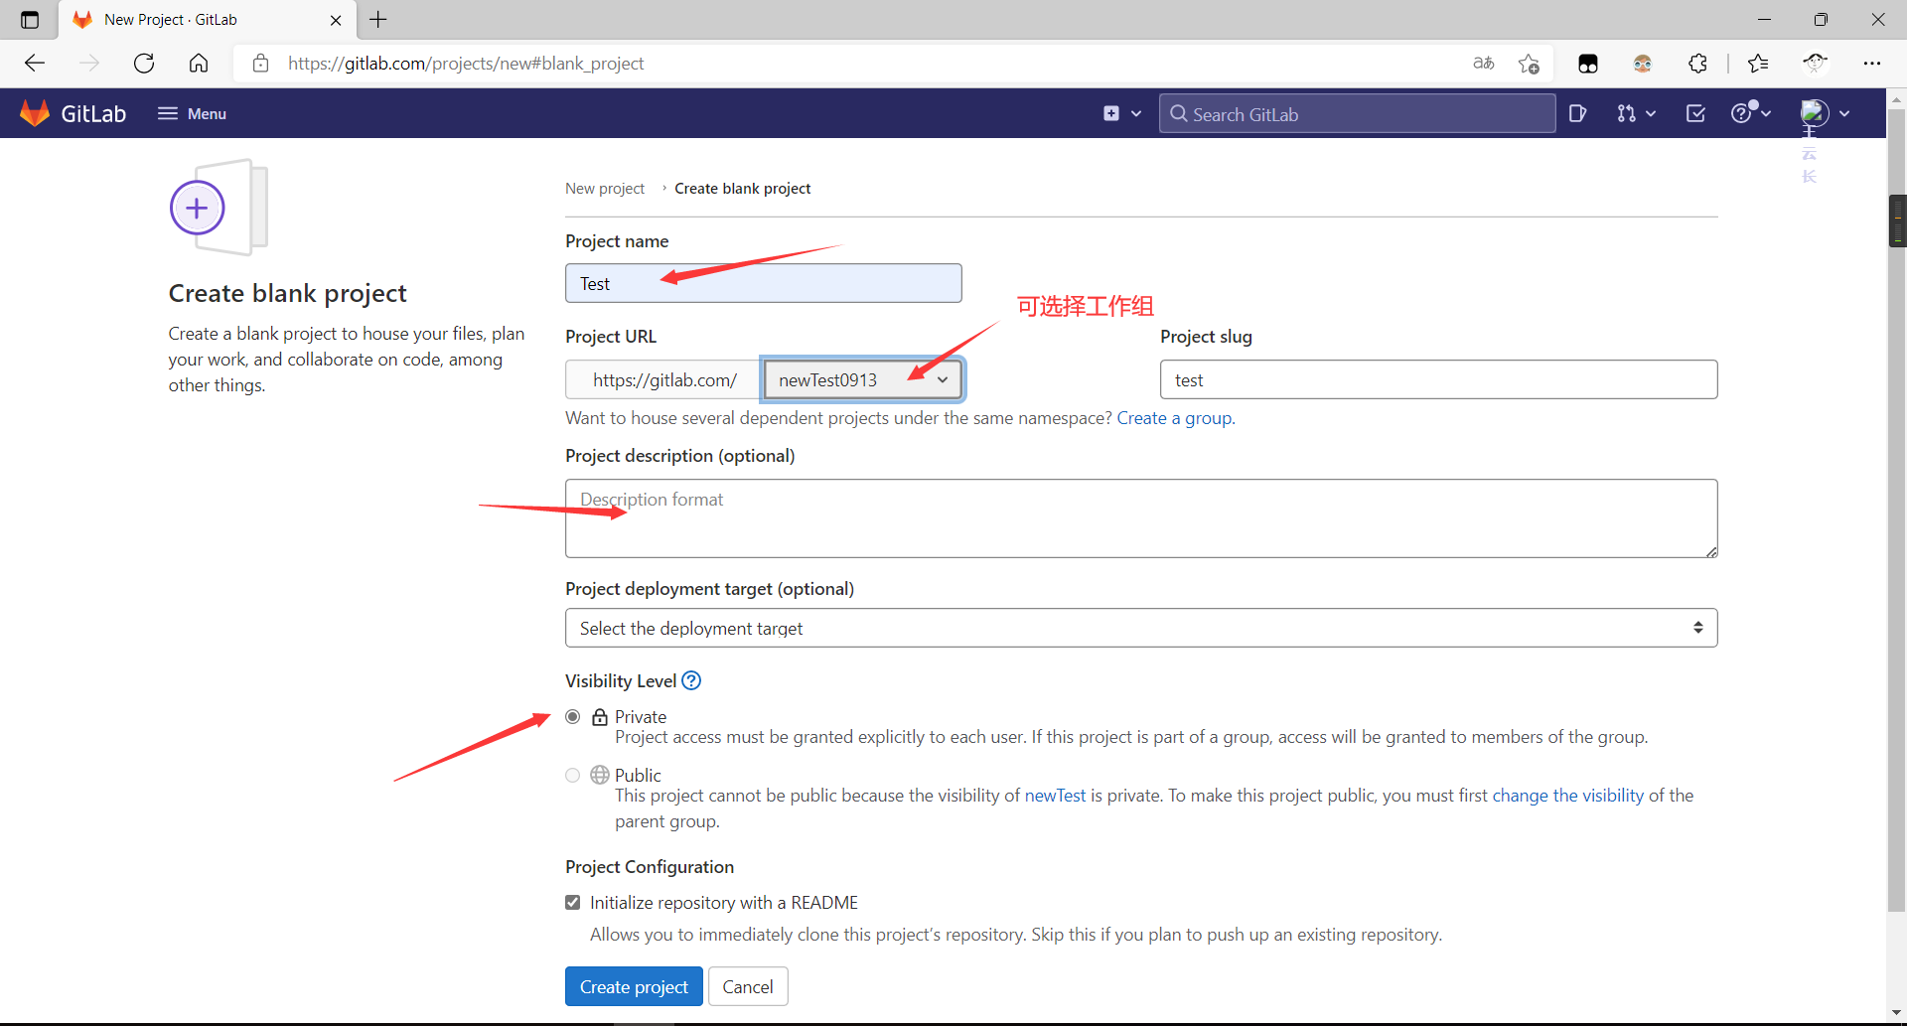Open the newTest0913 namespace dropdown

coord(862,379)
